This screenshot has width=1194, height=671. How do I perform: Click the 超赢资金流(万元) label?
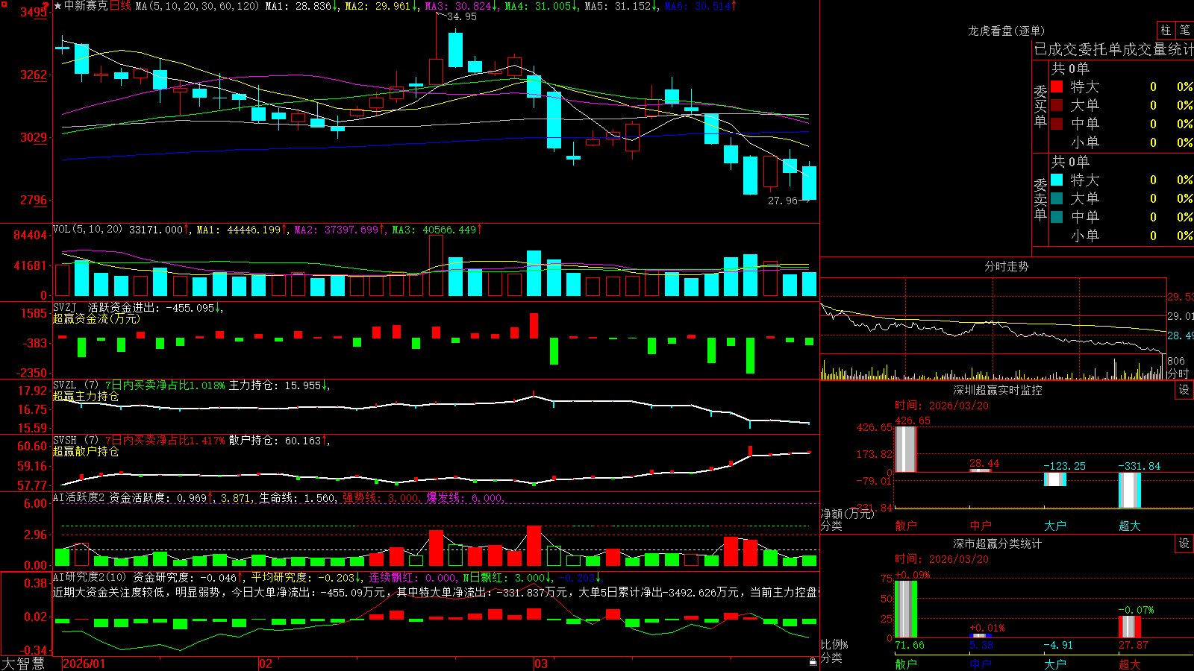pyautogui.click(x=96, y=319)
